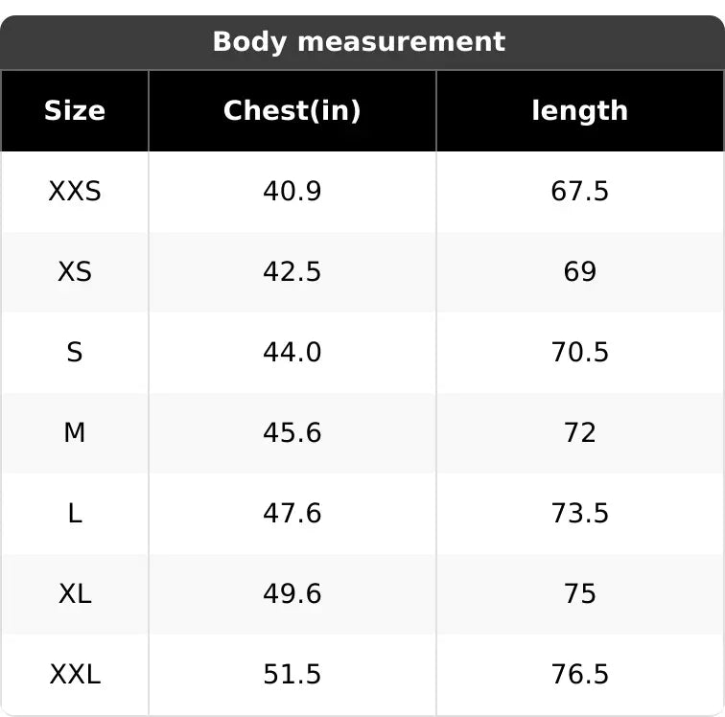Click chest value 42.5
Screen dimensions: 725x717
click(292, 271)
